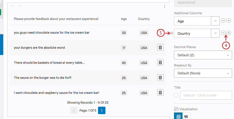Enable the Title checkbox
Viewport: 234px width, 119px height.
tap(176, 95)
